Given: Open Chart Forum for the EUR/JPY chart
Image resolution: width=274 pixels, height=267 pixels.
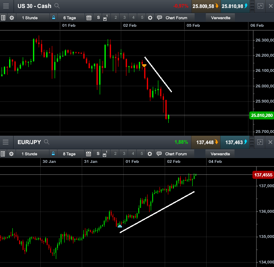Looking at the screenshot, I should pyautogui.click(x=172, y=154).
